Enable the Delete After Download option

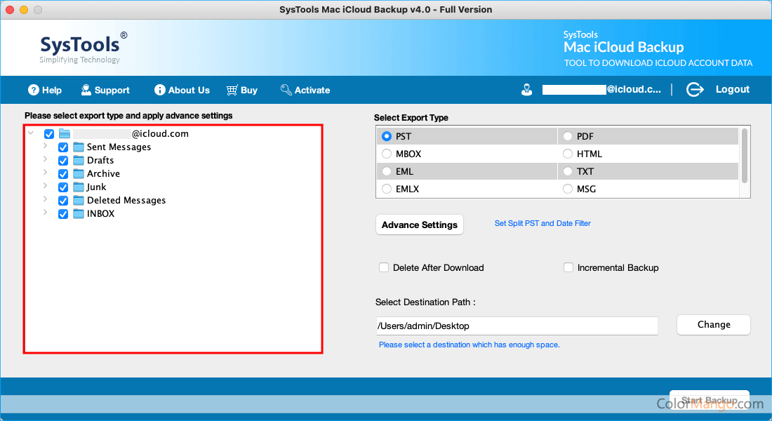pos(384,267)
